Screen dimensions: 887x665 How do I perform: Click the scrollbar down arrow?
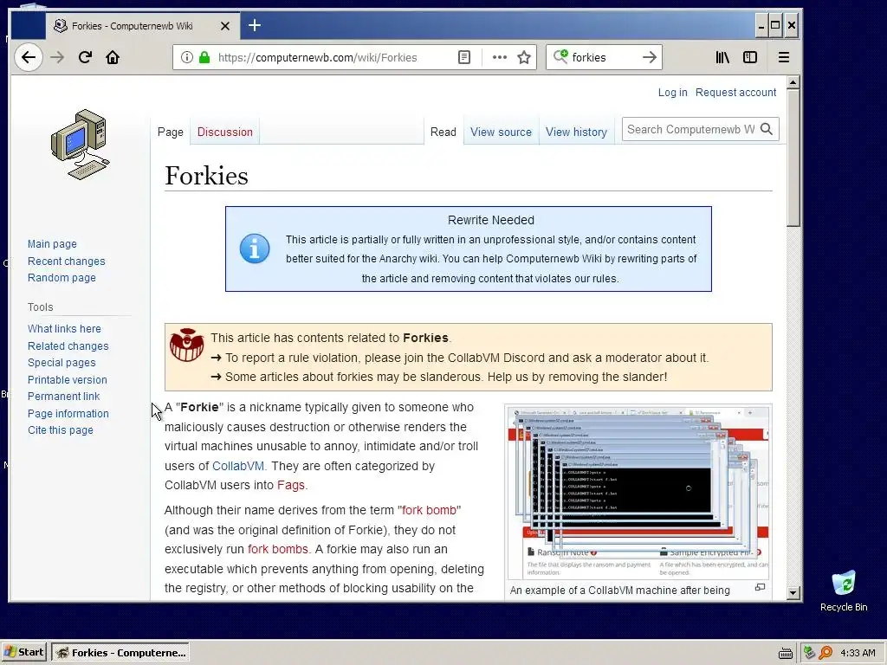coord(793,592)
